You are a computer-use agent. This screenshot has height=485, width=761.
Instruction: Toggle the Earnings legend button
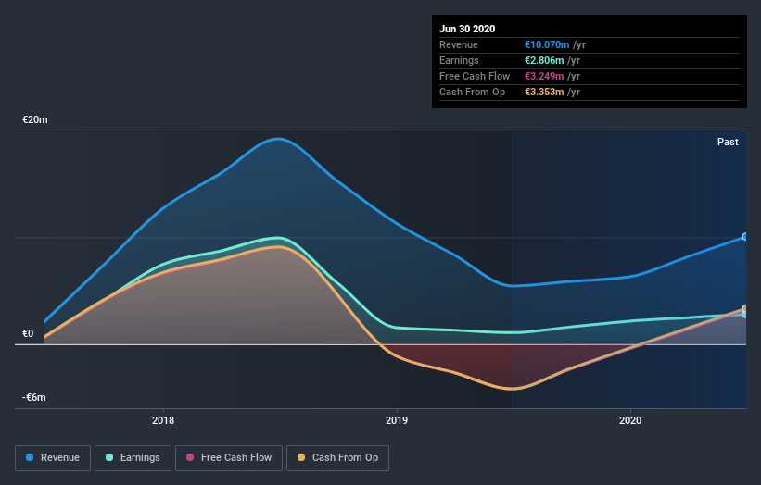(x=133, y=458)
